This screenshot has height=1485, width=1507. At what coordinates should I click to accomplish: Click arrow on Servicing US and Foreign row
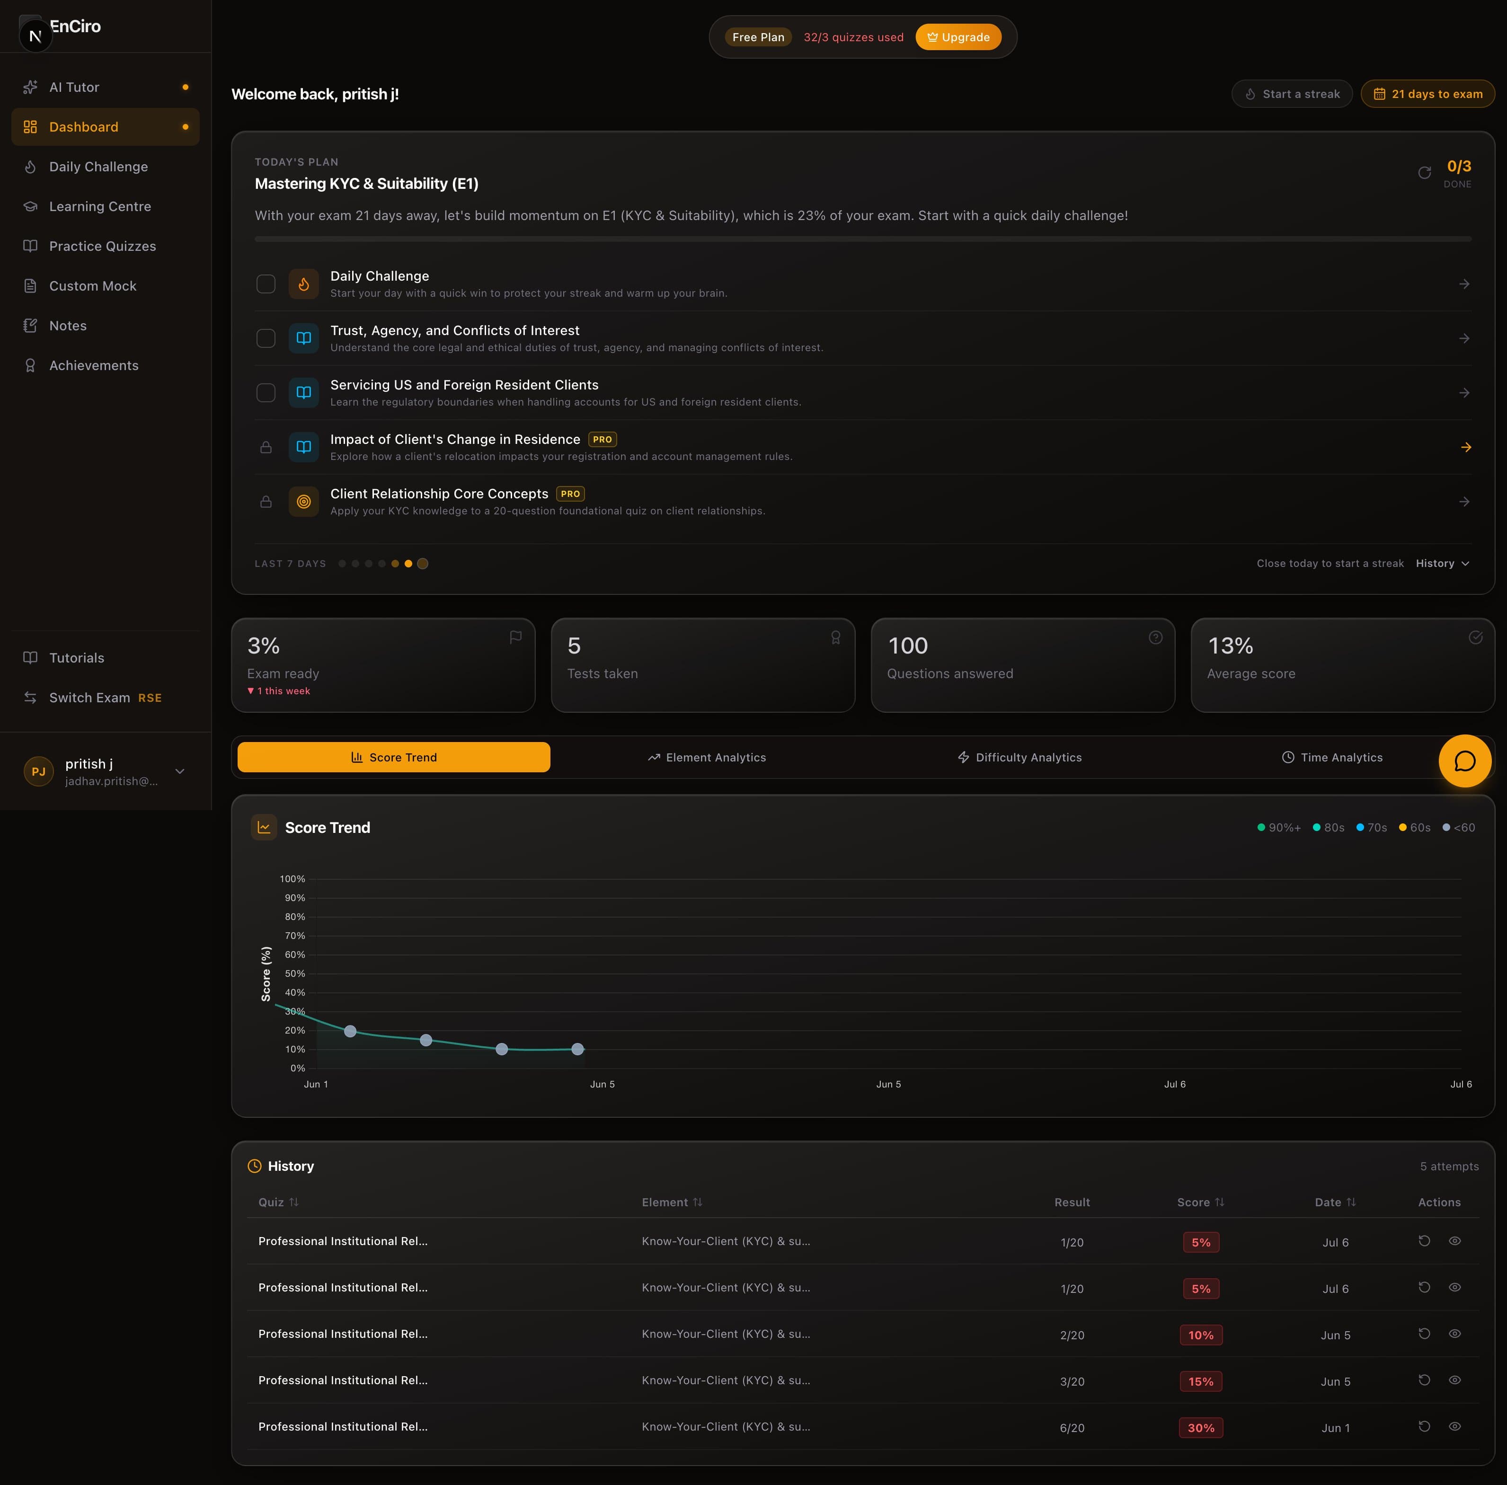click(1464, 393)
